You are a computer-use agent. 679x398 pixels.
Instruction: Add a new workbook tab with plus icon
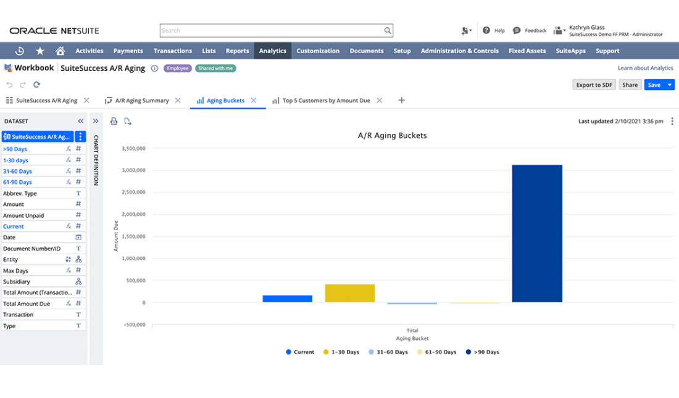[401, 100]
